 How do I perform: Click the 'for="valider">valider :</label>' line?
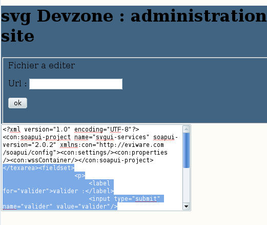(58, 191)
